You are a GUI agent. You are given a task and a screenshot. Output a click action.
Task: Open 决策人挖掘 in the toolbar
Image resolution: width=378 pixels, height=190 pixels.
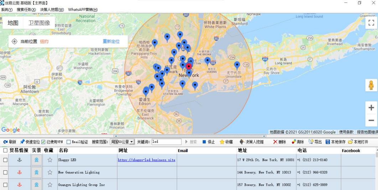(x=242, y=142)
